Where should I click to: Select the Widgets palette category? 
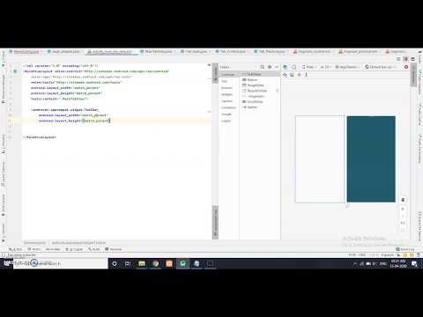227,94
